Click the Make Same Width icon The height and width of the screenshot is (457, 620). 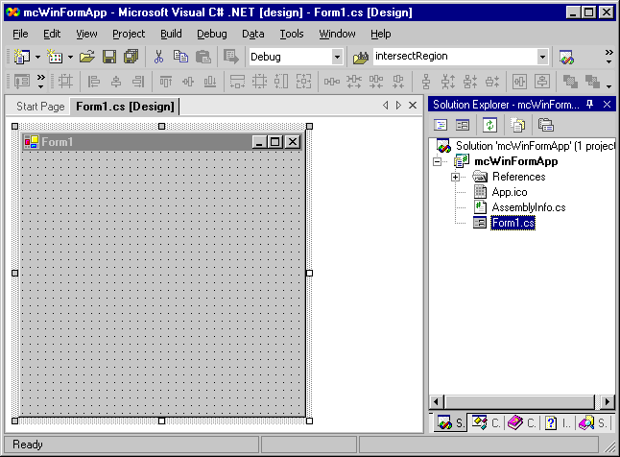tap(237, 82)
